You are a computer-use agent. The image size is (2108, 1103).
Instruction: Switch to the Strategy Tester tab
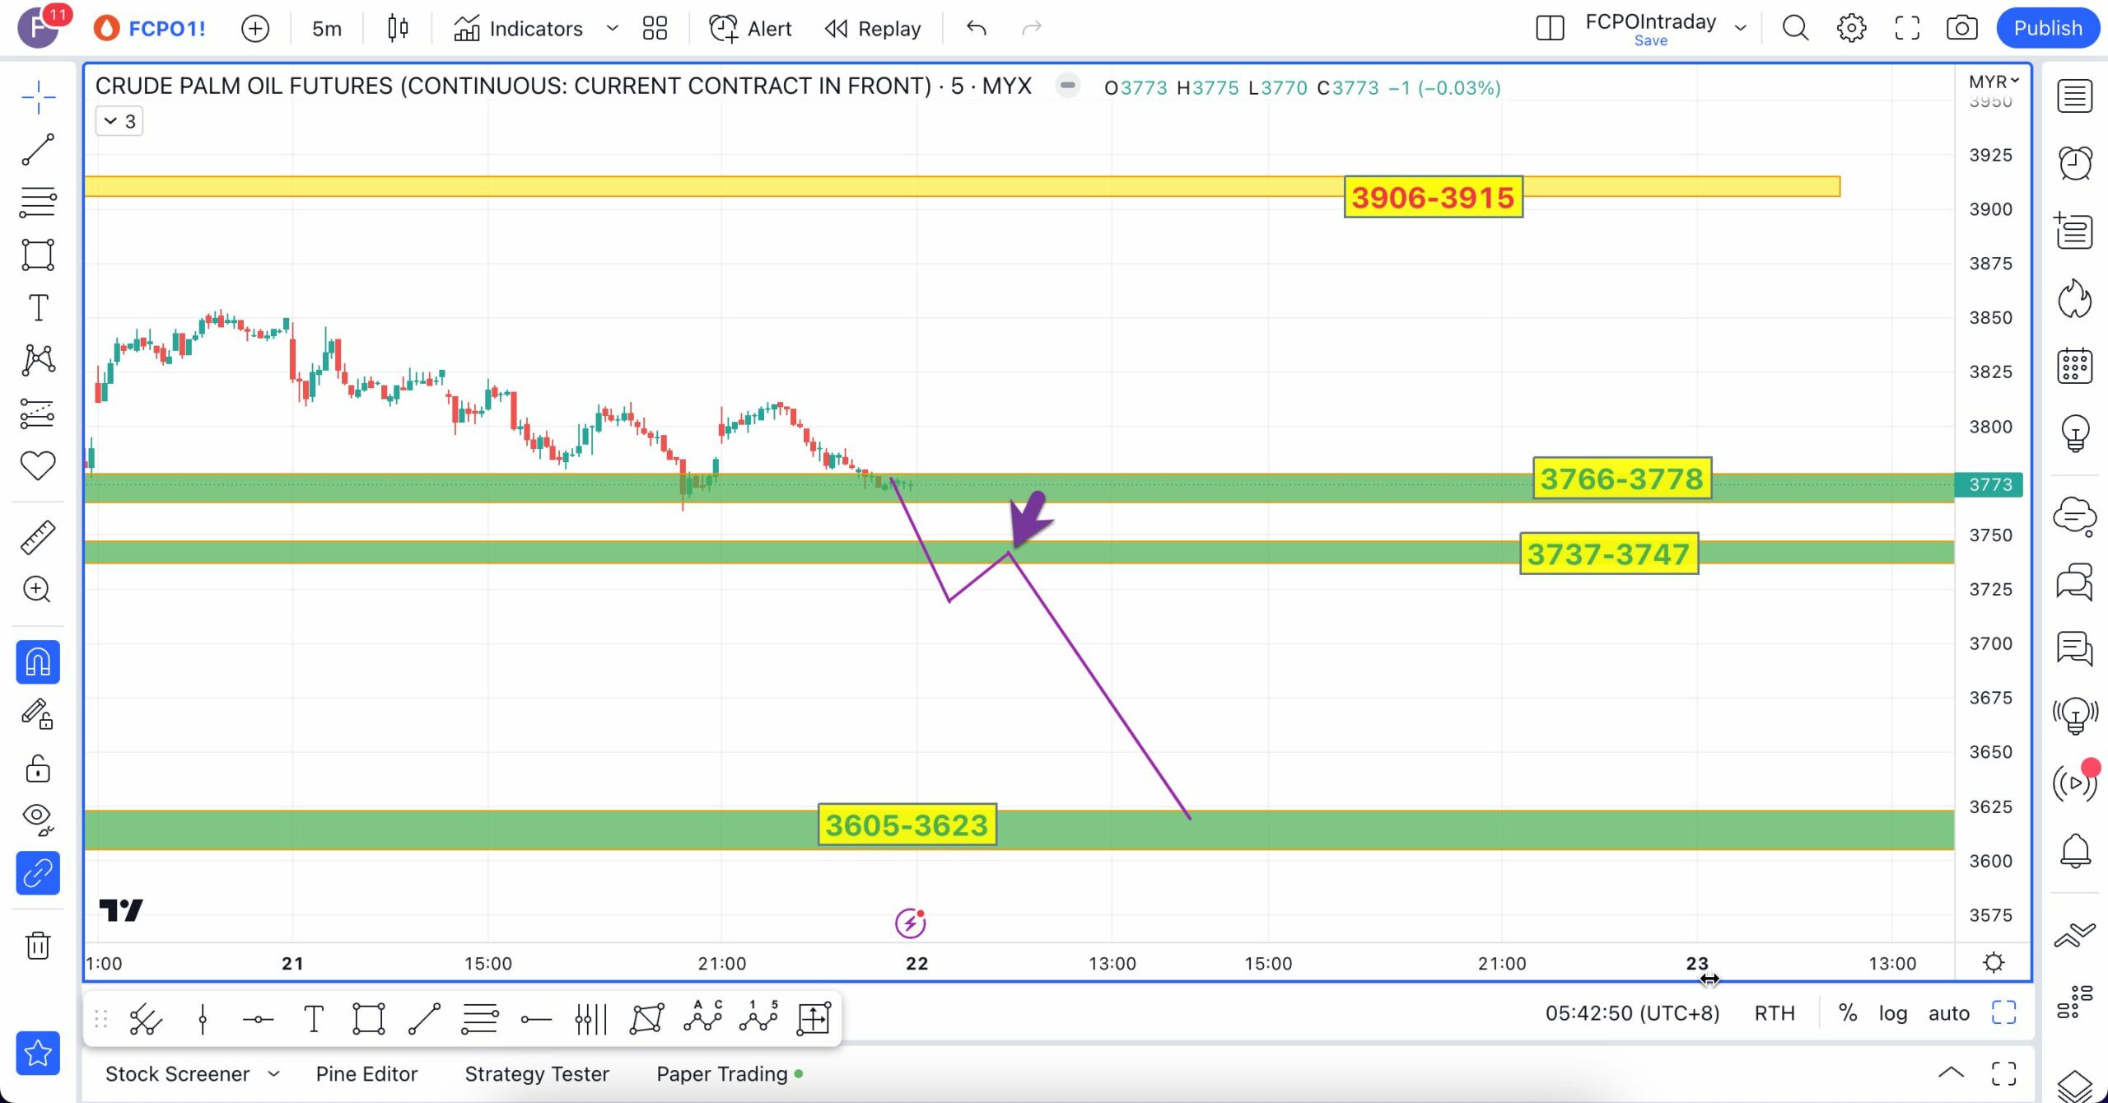537,1073
